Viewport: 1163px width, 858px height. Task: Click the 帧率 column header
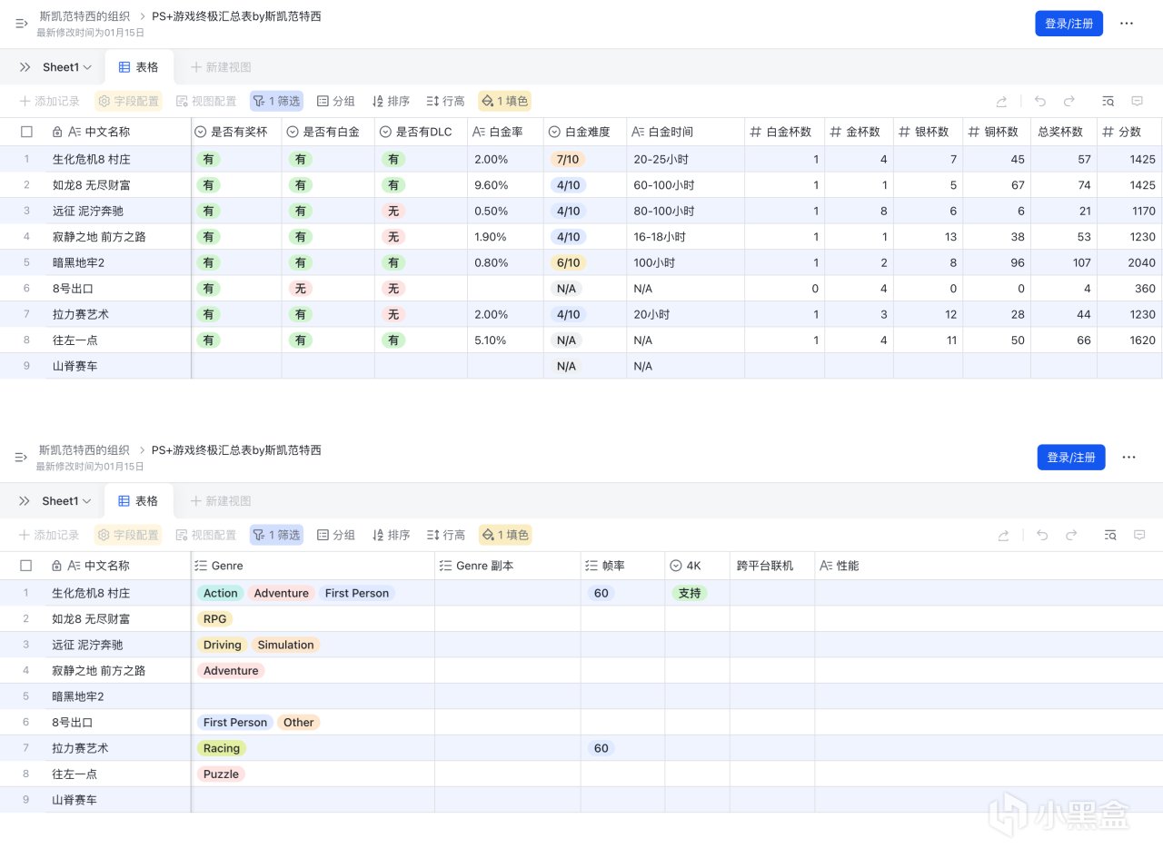pos(623,566)
